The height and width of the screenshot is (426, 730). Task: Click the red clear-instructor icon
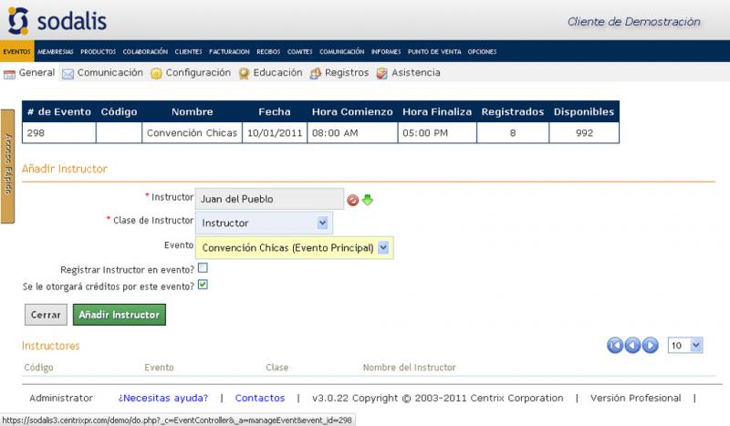click(353, 200)
